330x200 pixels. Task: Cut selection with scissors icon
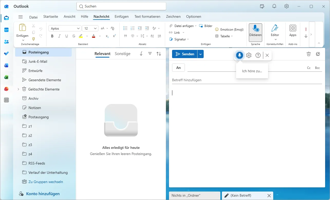[x=33, y=26]
